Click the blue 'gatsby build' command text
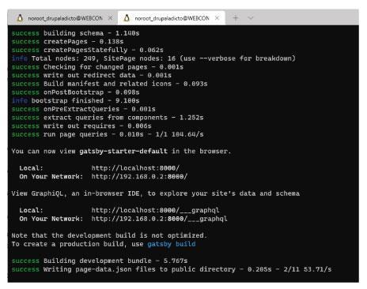 [172, 244]
